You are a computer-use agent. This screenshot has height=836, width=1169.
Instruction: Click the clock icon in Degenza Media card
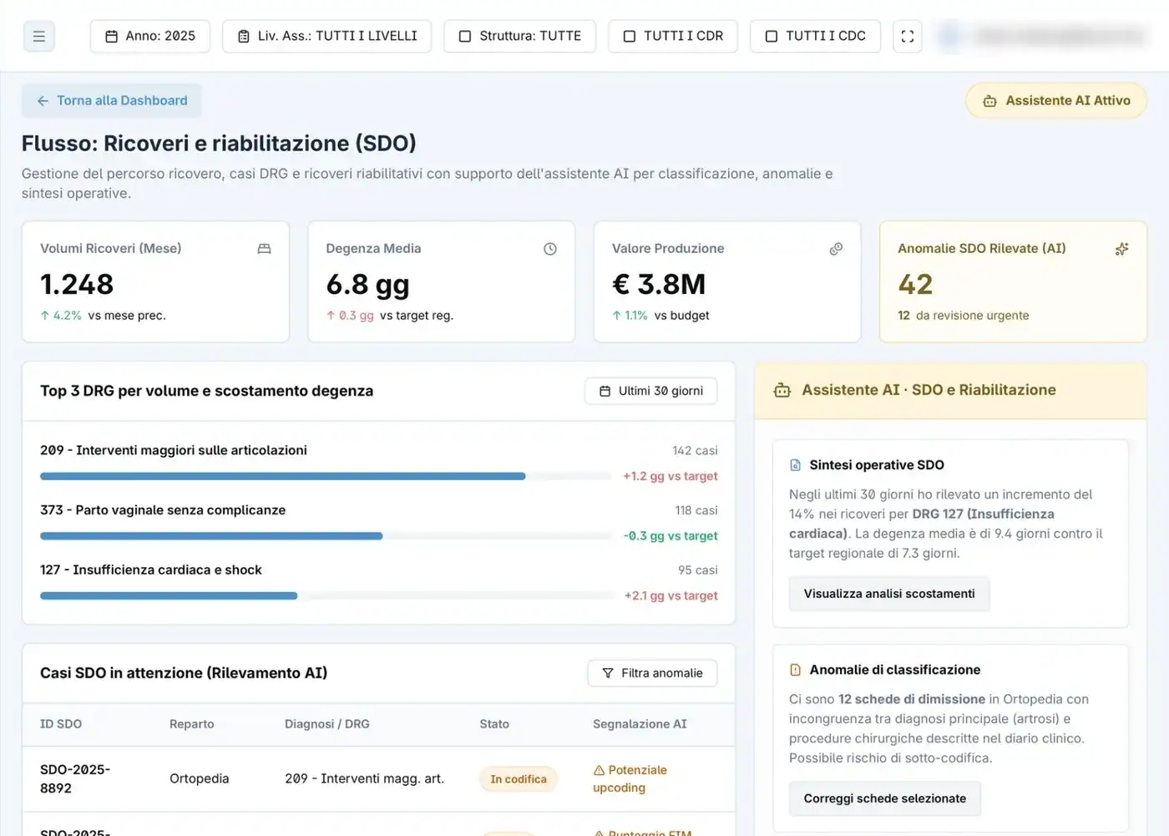coord(550,249)
